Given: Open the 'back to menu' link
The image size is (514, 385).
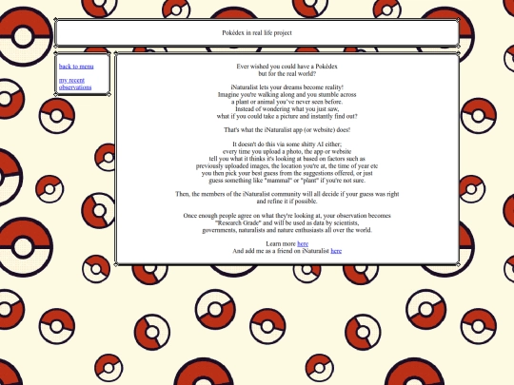Looking at the screenshot, I should tap(76, 67).
